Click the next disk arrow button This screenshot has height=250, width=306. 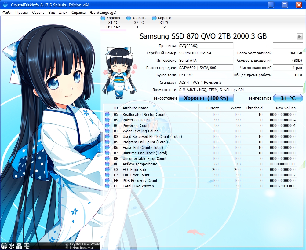pyautogui.click(x=300, y=36)
